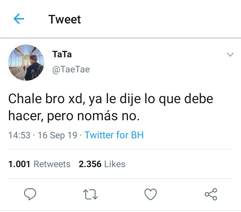Screen dimensions: 241x212
Task: Select the word debe in the tweet
Action: 199,98
